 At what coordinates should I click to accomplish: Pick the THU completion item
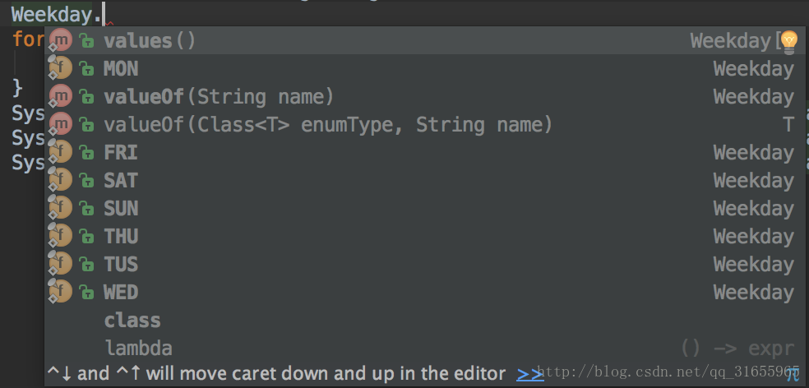(422, 236)
